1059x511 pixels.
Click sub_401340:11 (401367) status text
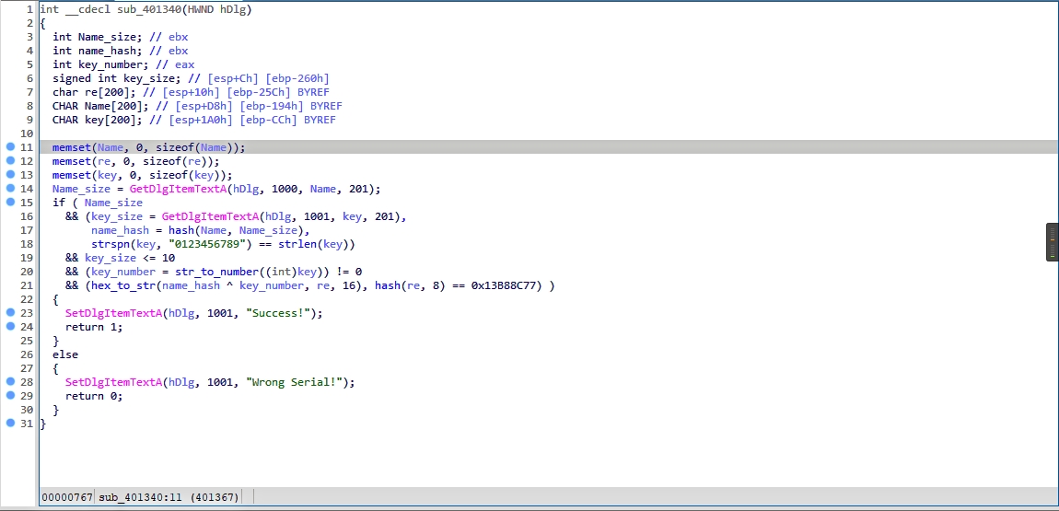pos(169,497)
